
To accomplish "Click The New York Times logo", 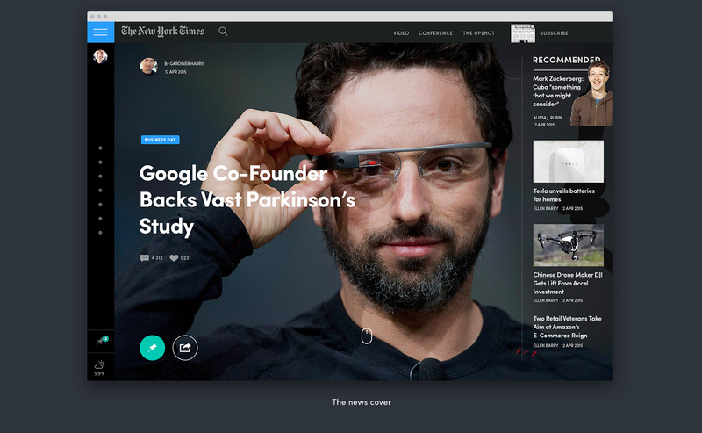I will [x=162, y=32].
